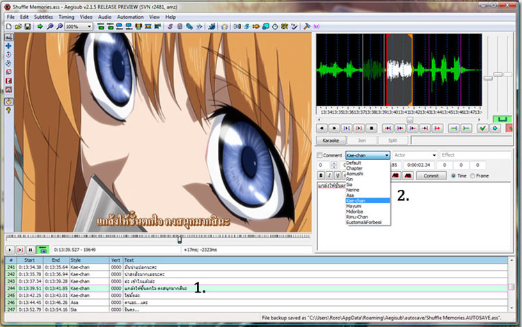Choose Mayumi from the style dropdown list
Image resolution: width=522 pixels, height=327 pixels.
pos(354,205)
